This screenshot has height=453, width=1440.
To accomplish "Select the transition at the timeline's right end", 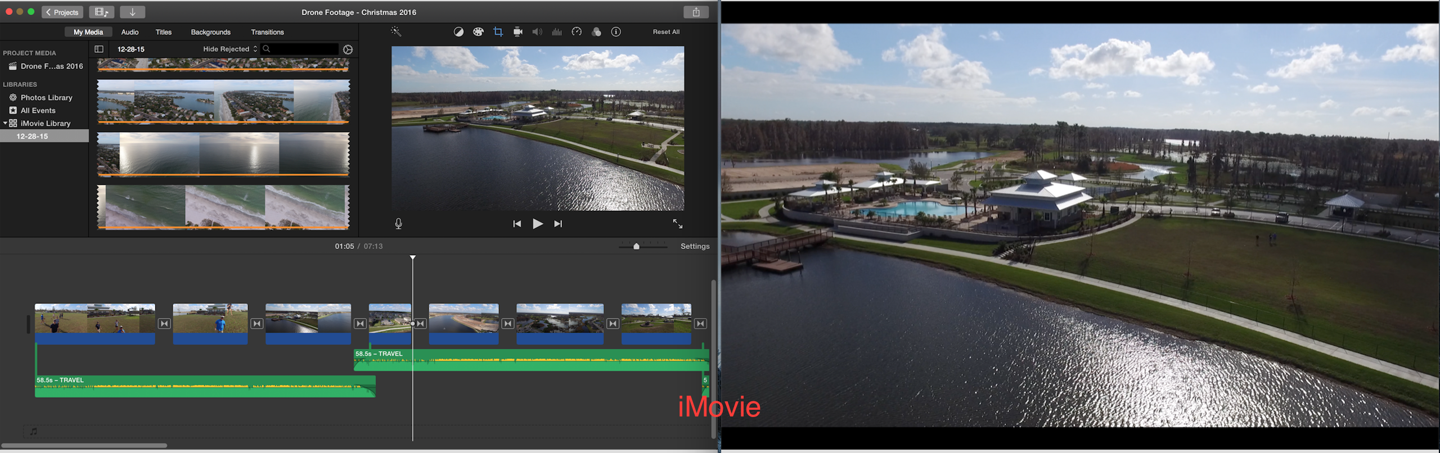I will [700, 324].
